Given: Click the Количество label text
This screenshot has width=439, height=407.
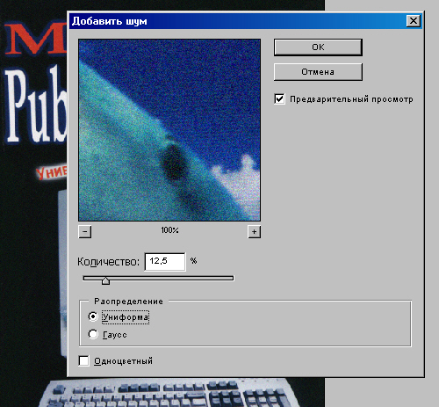Looking at the screenshot, I should tap(108, 262).
